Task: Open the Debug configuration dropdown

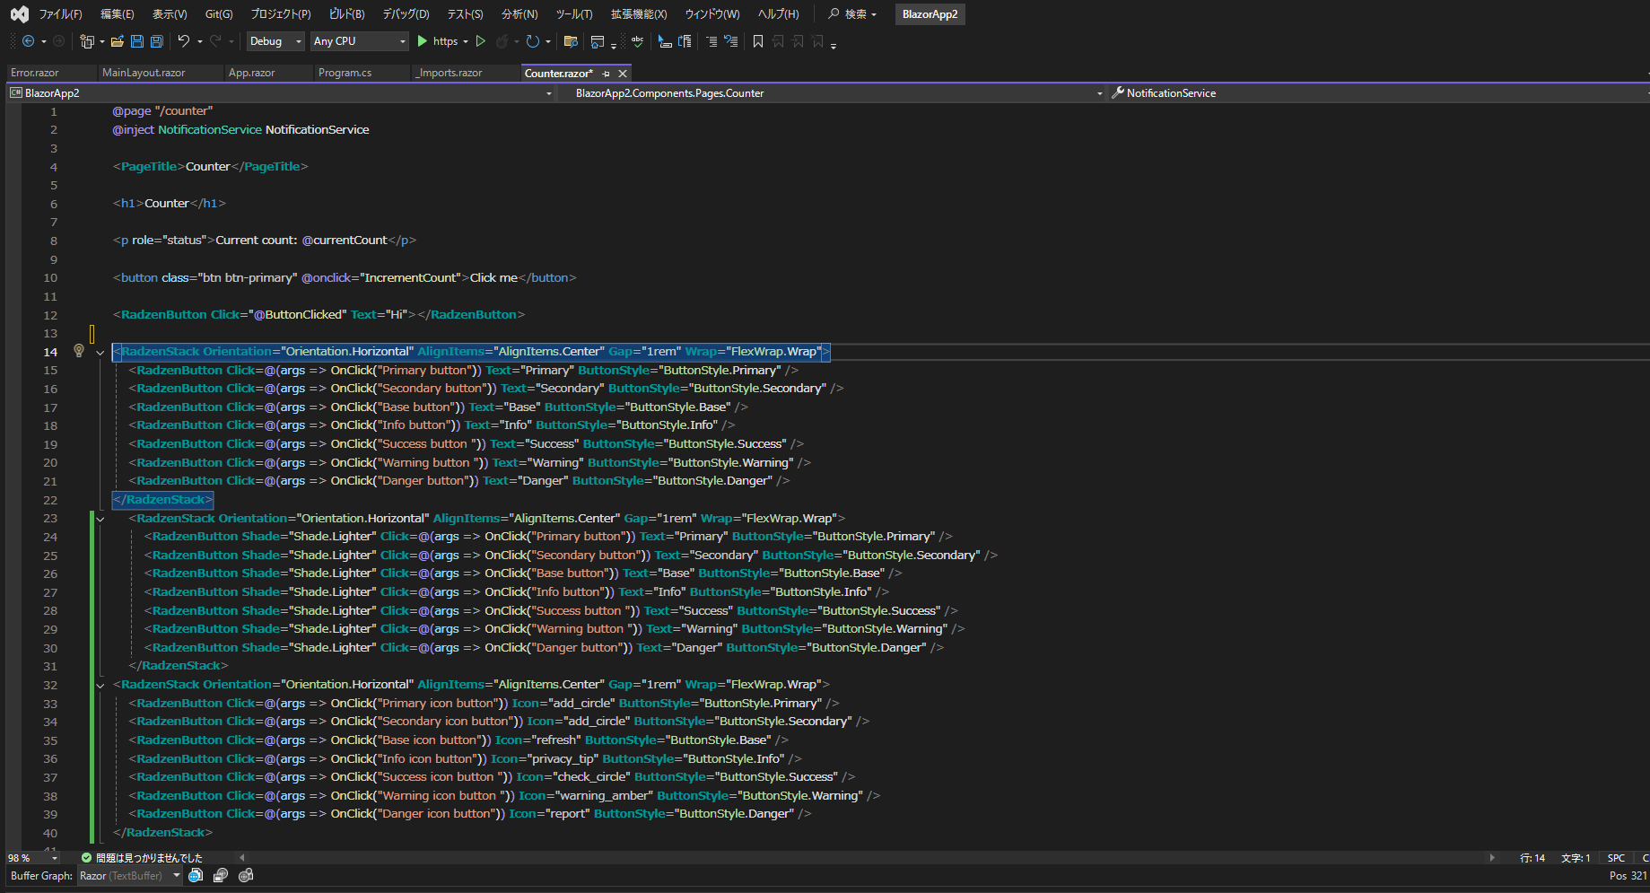Action: click(x=275, y=41)
